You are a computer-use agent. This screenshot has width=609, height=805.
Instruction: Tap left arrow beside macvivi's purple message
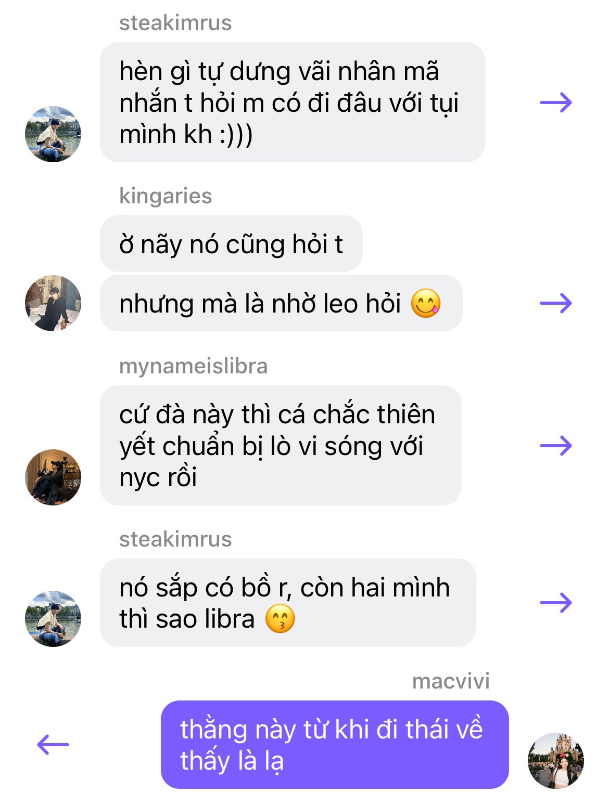[x=53, y=744]
